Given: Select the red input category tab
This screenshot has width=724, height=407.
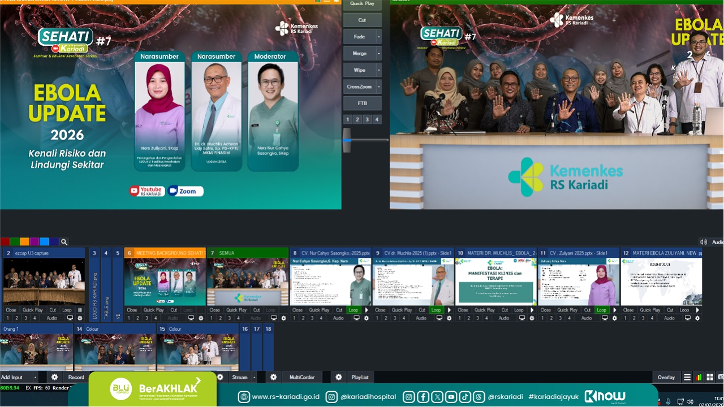Looking at the screenshot, I should coord(5,242).
